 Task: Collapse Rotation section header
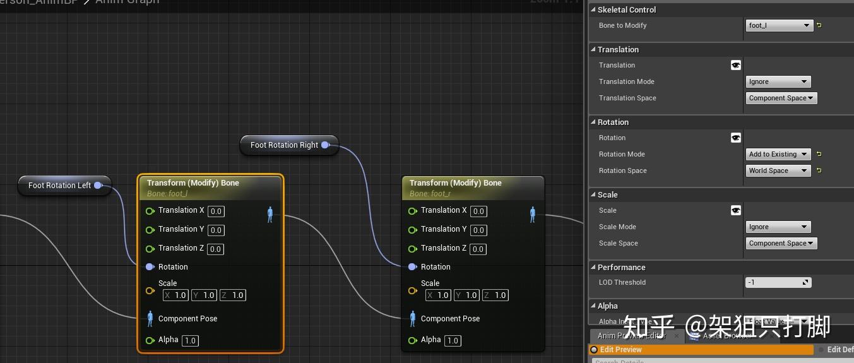[593, 122]
